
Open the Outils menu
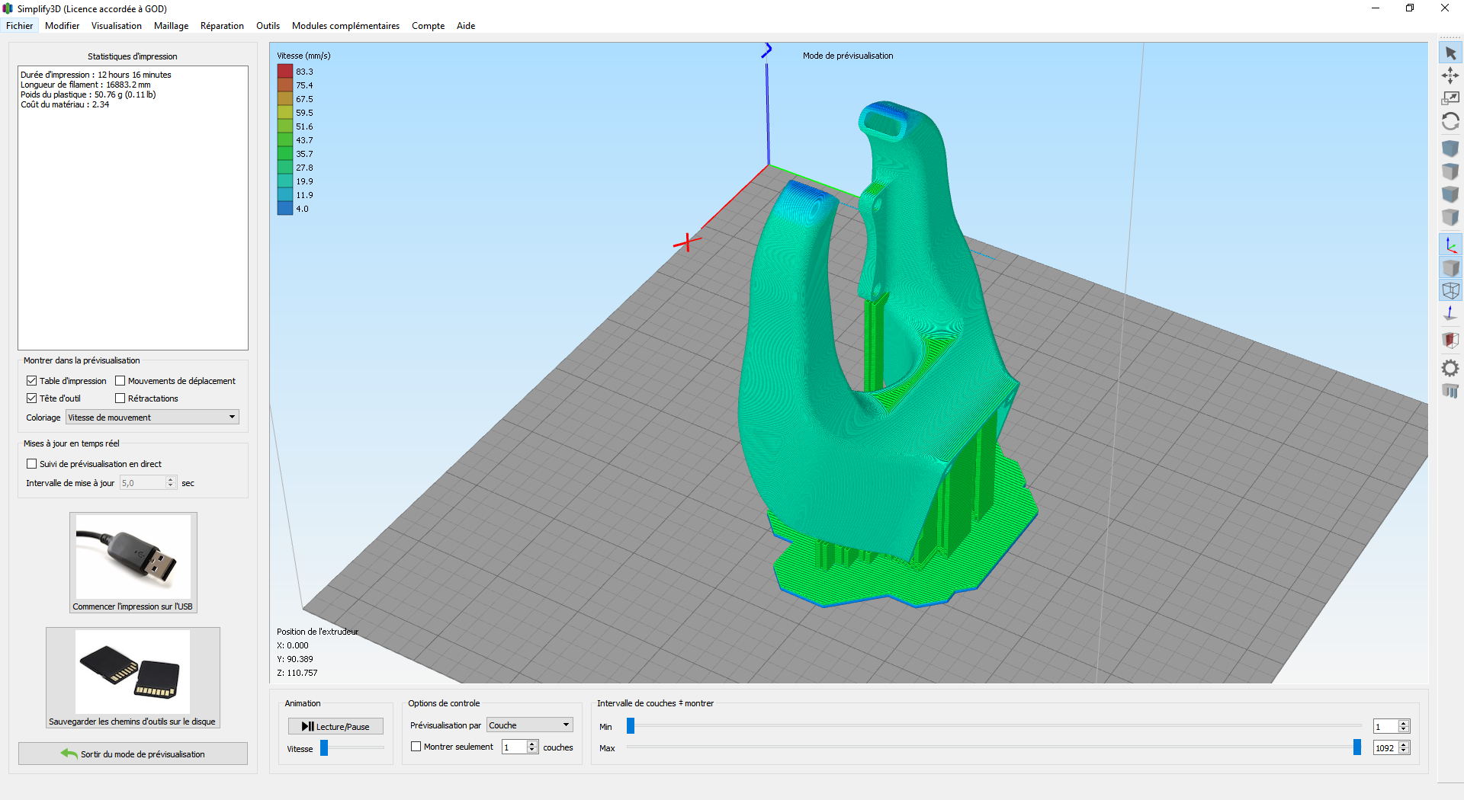click(x=268, y=25)
